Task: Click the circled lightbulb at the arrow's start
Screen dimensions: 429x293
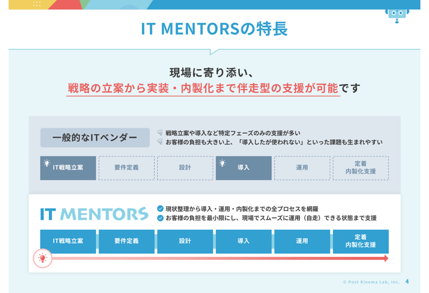Action: tap(42, 259)
